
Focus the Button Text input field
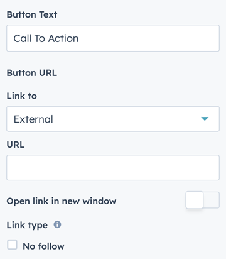[113, 38]
